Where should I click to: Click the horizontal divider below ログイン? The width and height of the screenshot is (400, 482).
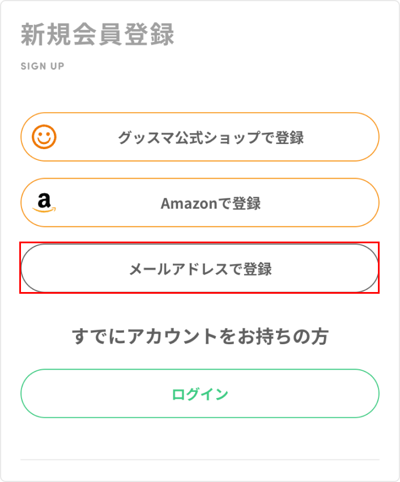[199, 459]
